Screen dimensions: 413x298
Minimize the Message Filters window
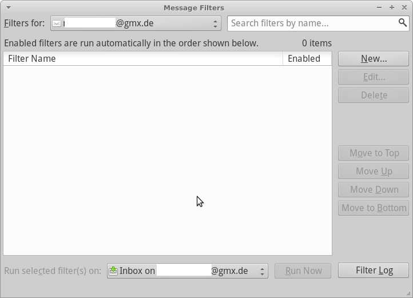pyautogui.click(x=379, y=7)
